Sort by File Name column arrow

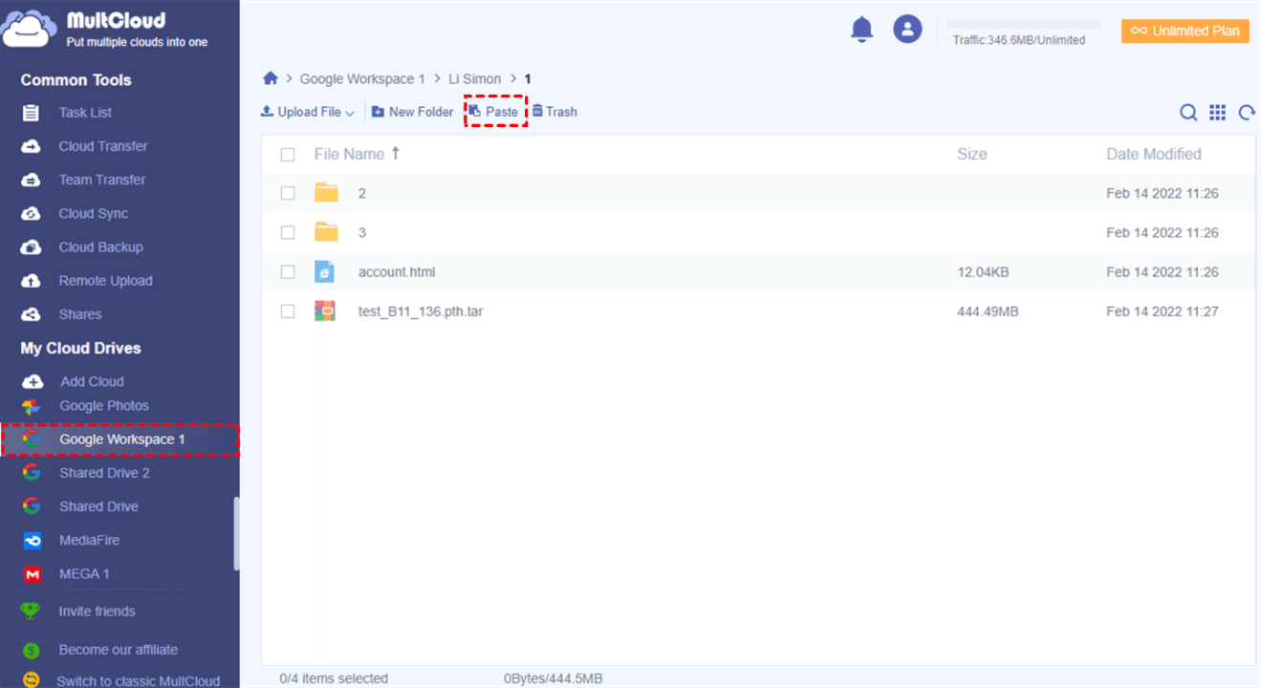pyautogui.click(x=396, y=153)
